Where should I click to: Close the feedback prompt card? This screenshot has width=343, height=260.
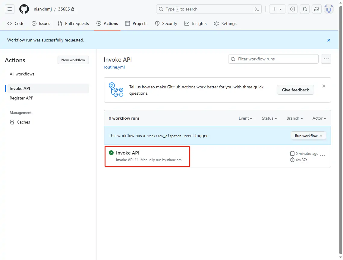click(324, 86)
